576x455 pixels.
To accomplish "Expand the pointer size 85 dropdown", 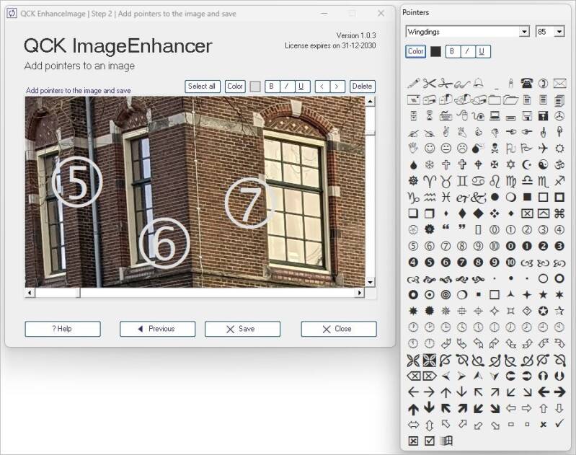I will click(559, 32).
